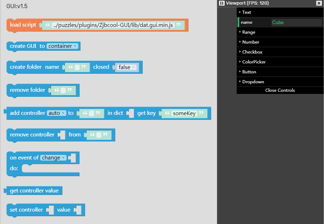Collapse the Text folder
Screen dimensions: 324x224
point(280,12)
